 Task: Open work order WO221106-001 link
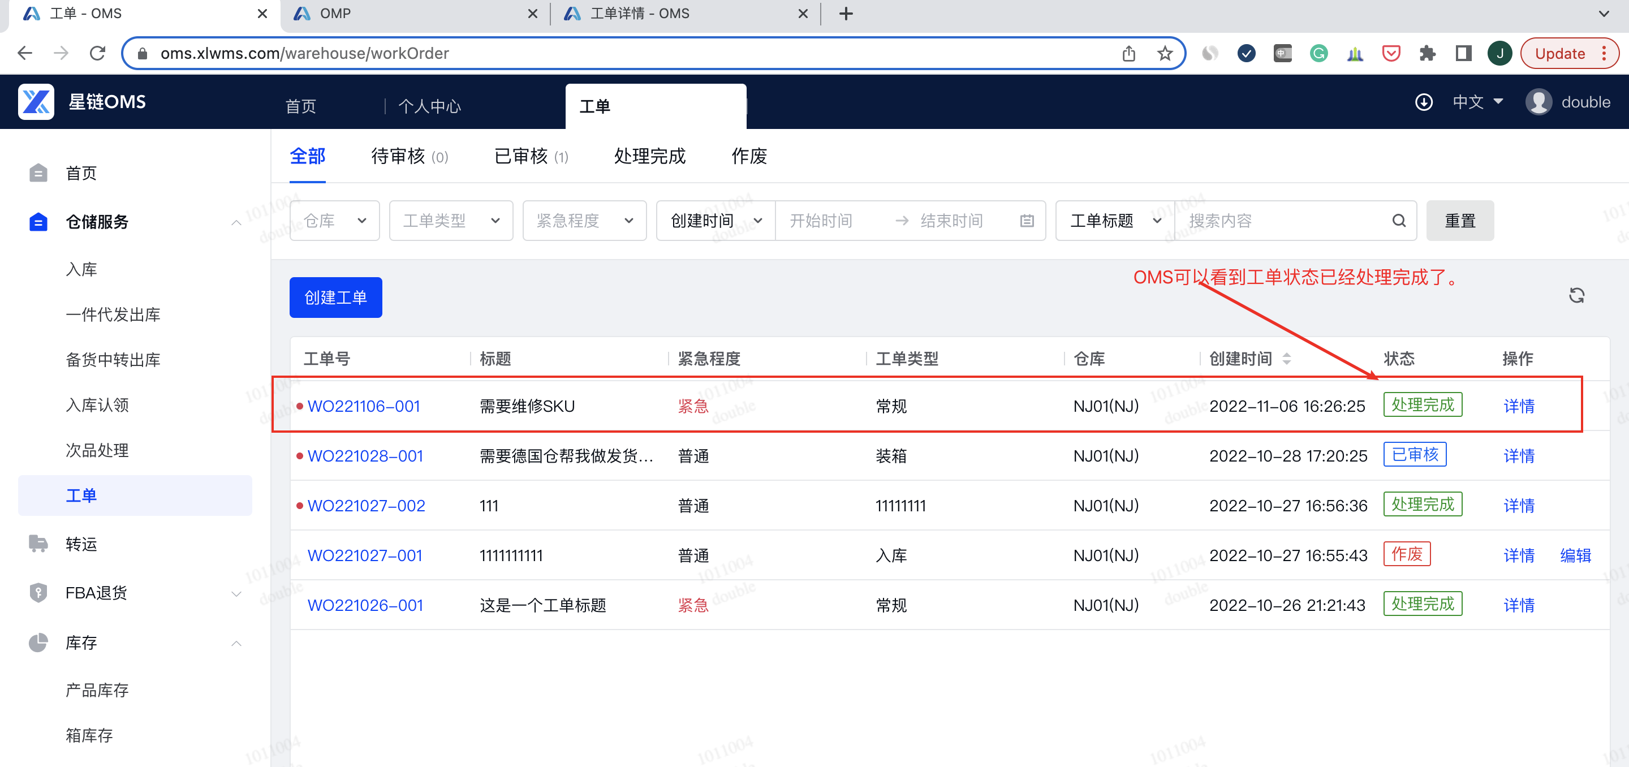364,406
